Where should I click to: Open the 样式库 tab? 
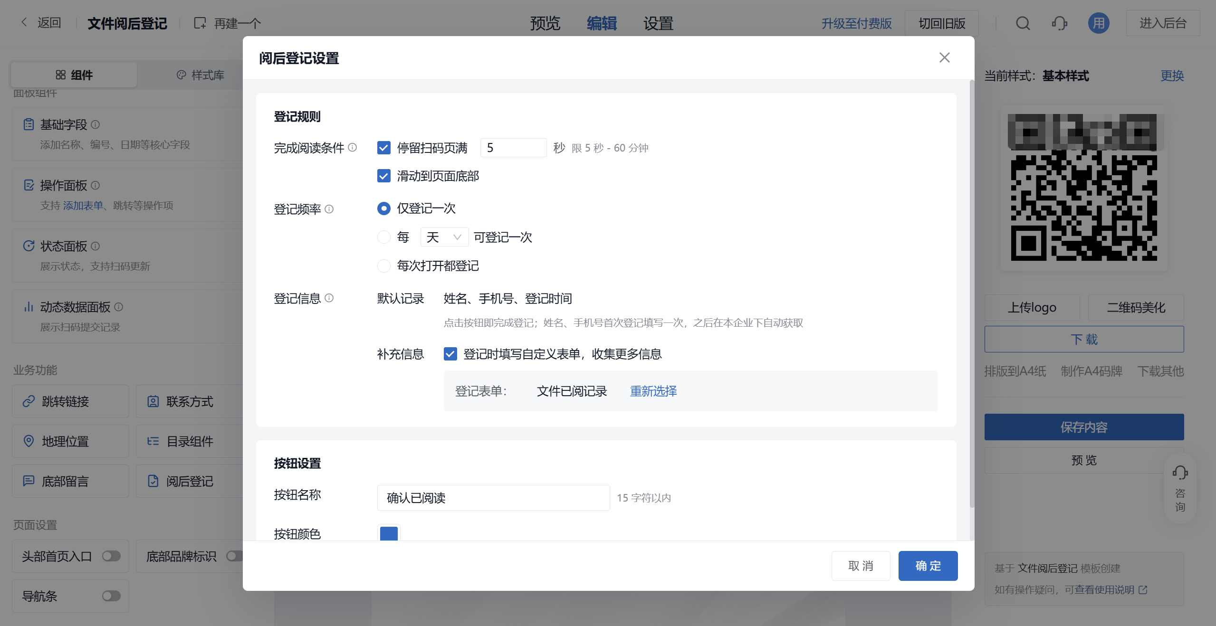(x=200, y=75)
